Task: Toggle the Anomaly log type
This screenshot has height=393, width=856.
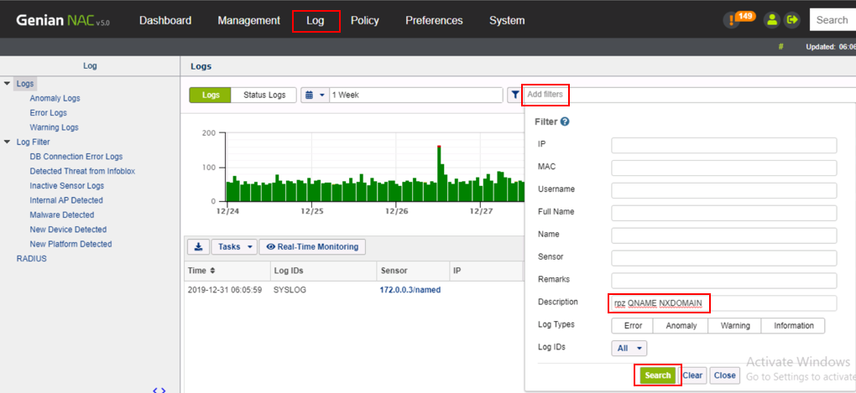Action: 681,325
